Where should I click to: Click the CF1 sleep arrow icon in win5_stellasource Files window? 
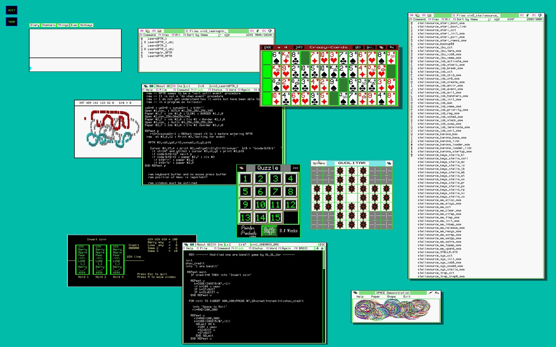tap(540, 15)
